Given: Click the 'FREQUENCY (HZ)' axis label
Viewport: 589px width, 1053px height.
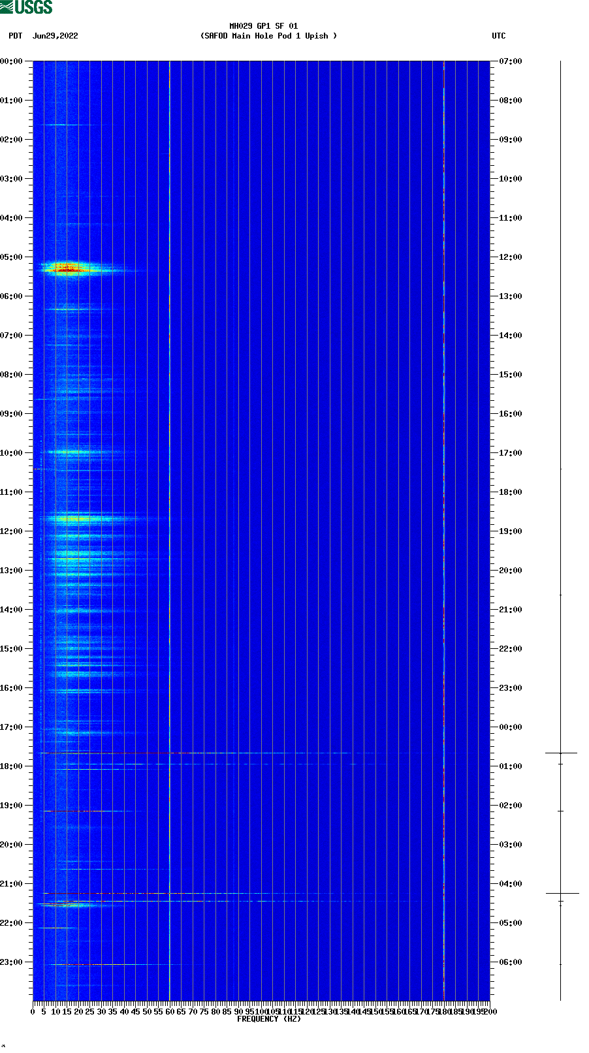Looking at the screenshot, I should coord(269,1019).
